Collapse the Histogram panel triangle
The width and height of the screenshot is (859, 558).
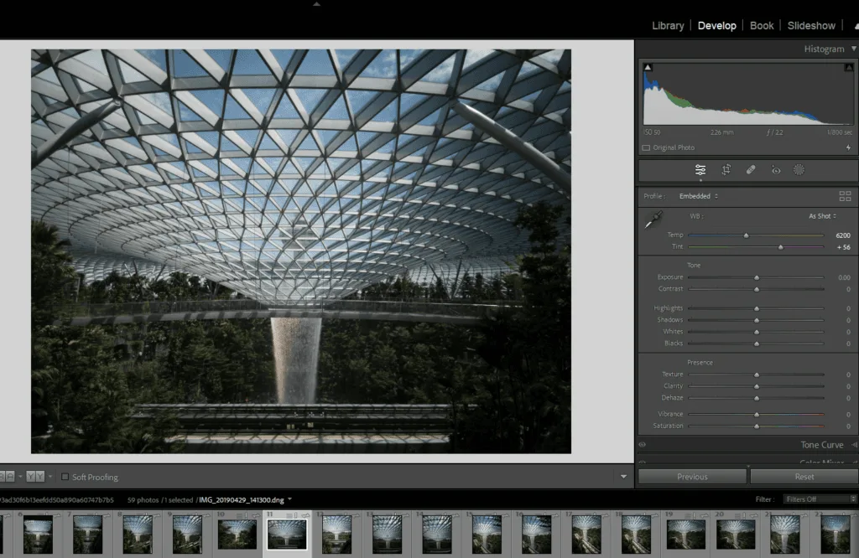853,49
